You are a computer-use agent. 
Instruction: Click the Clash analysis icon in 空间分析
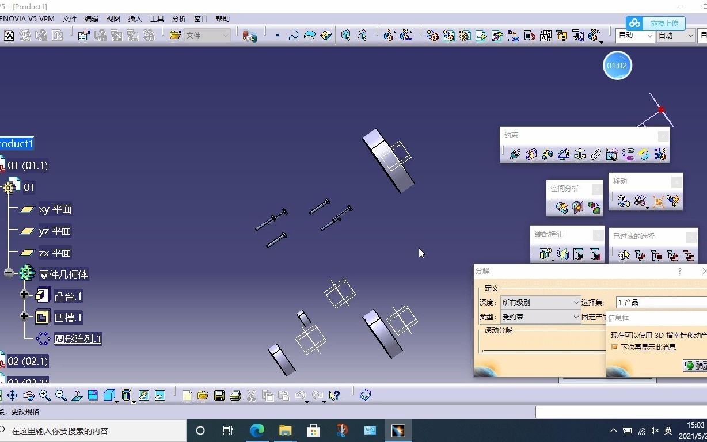click(562, 208)
